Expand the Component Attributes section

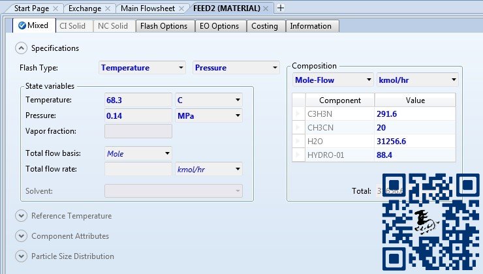click(x=22, y=236)
